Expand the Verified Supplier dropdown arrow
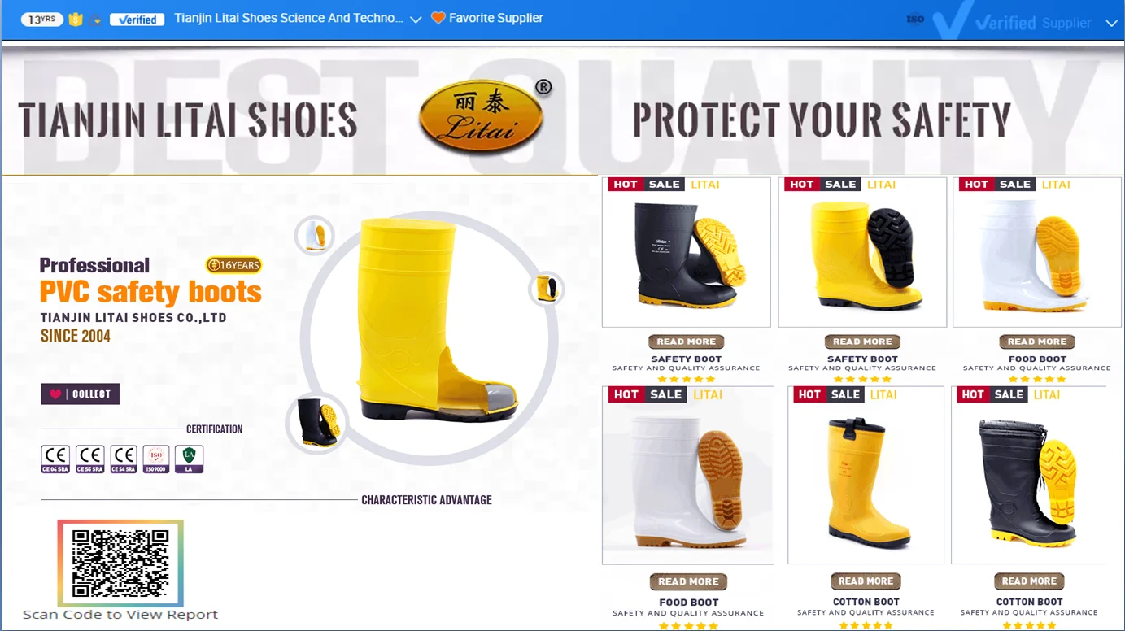Image resolution: width=1125 pixels, height=631 pixels. (x=1112, y=24)
